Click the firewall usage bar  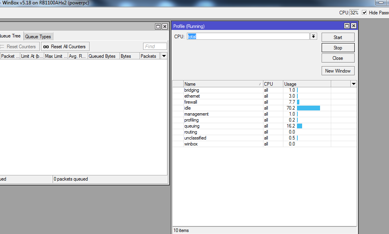click(x=298, y=102)
